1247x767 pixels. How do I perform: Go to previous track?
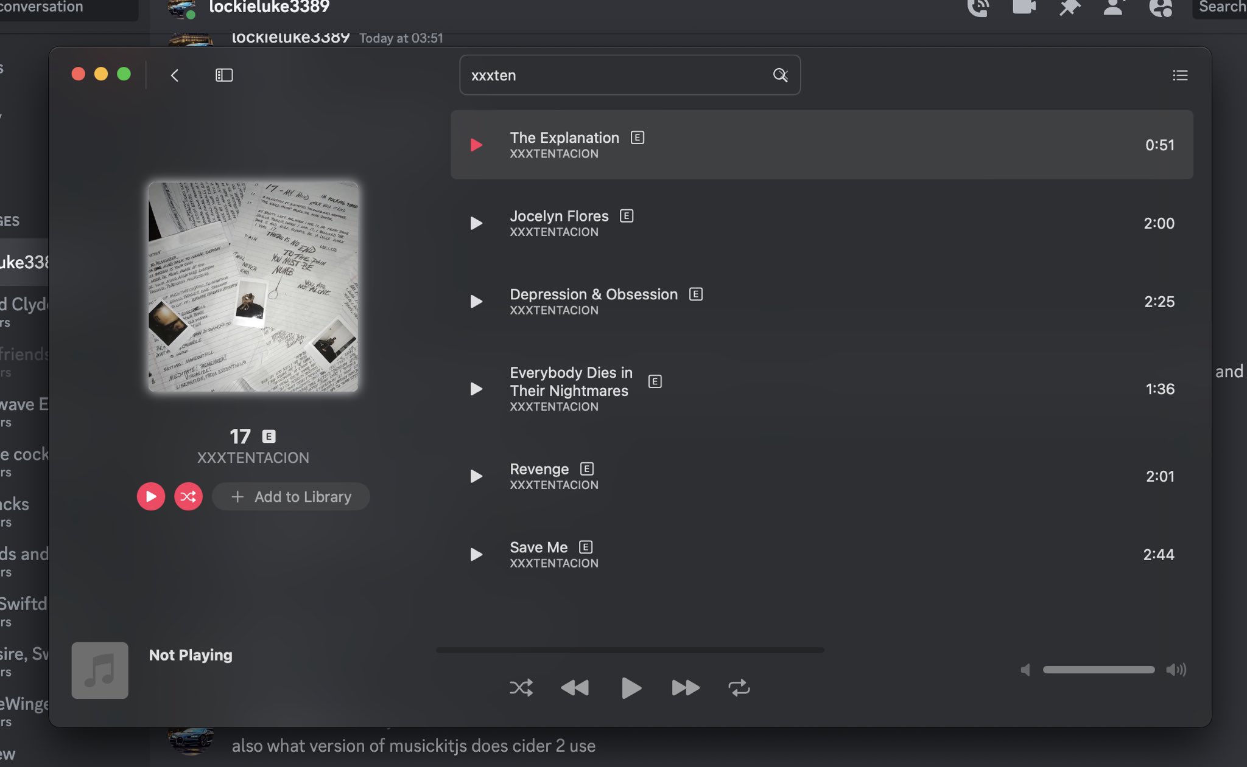(575, 688)
